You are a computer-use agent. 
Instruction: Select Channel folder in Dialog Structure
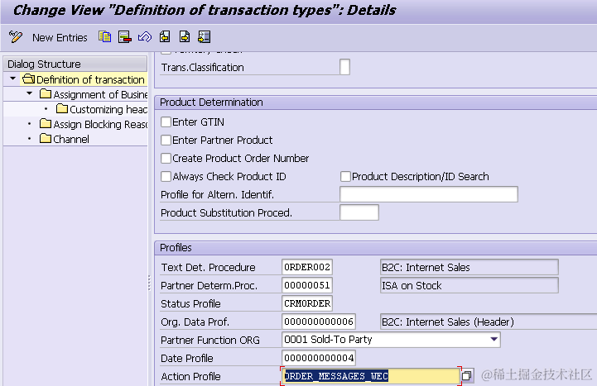[x=65, y=139]
